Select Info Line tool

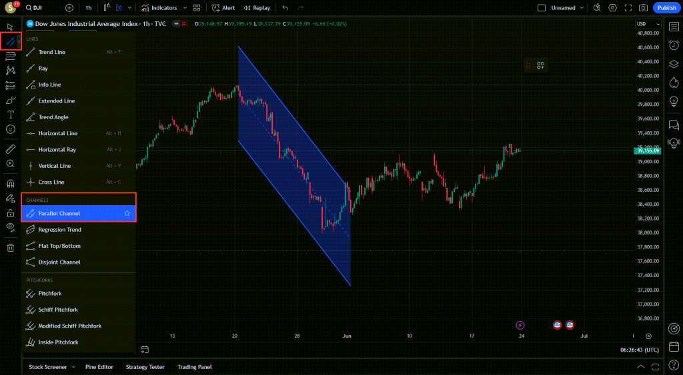point(79,85)
